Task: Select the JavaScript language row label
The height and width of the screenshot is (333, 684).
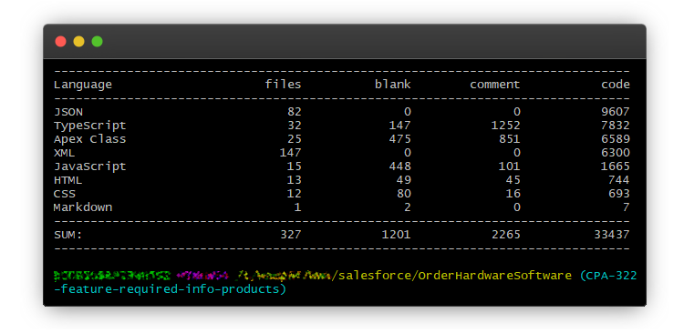Action: (x=90, y=166)
